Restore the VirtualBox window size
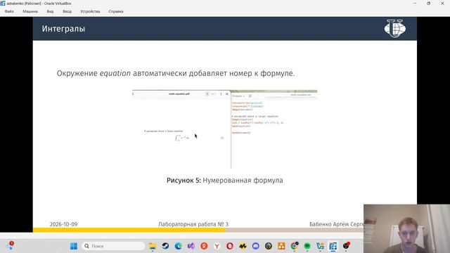 [428, 4]
